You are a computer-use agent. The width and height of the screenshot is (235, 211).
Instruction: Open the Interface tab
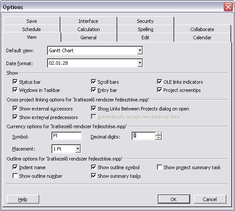point(88,21)
